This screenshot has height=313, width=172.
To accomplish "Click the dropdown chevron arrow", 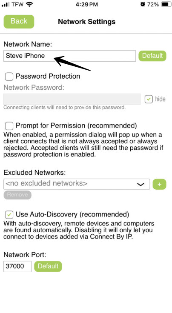I will point(141,184).
